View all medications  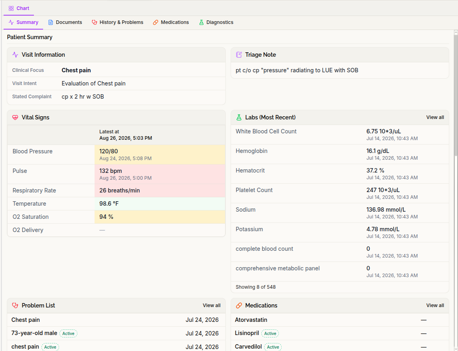435,305
